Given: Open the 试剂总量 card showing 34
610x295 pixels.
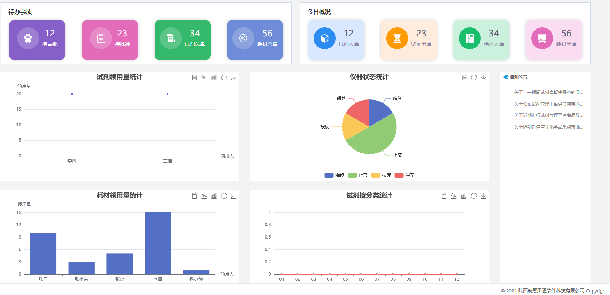Looking at the screenshot, I should tap(183, 40).
